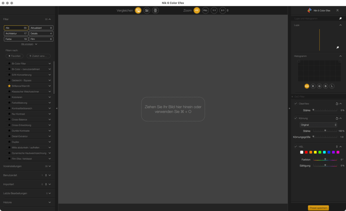
Task: Collapse the Körnung section
Action: point(341,118)
